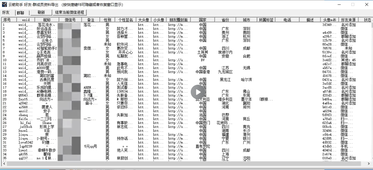Image resolution: width=373 pixels, height=170 pixels.
Task: Click the 性别 column header
Action: point(107,20)
